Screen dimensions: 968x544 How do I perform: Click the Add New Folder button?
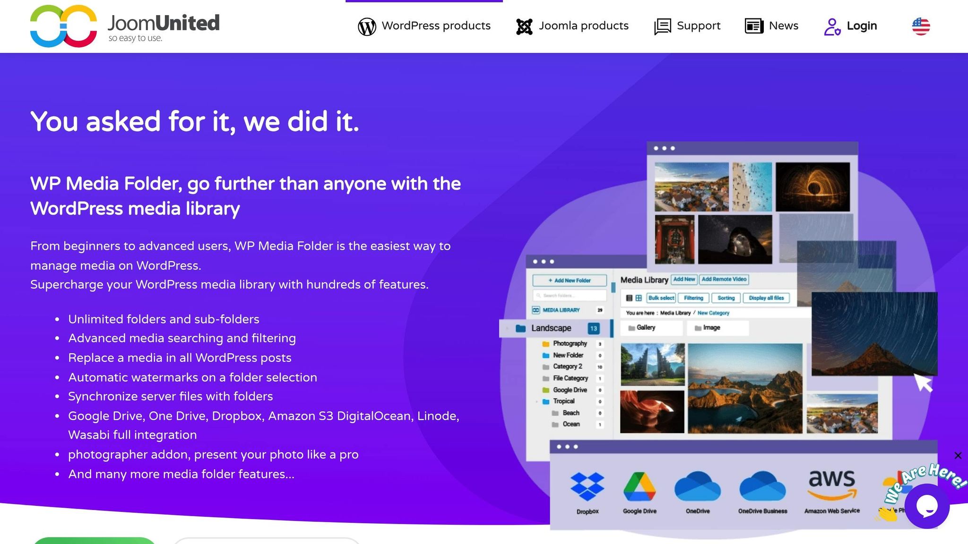pos(569,280)
